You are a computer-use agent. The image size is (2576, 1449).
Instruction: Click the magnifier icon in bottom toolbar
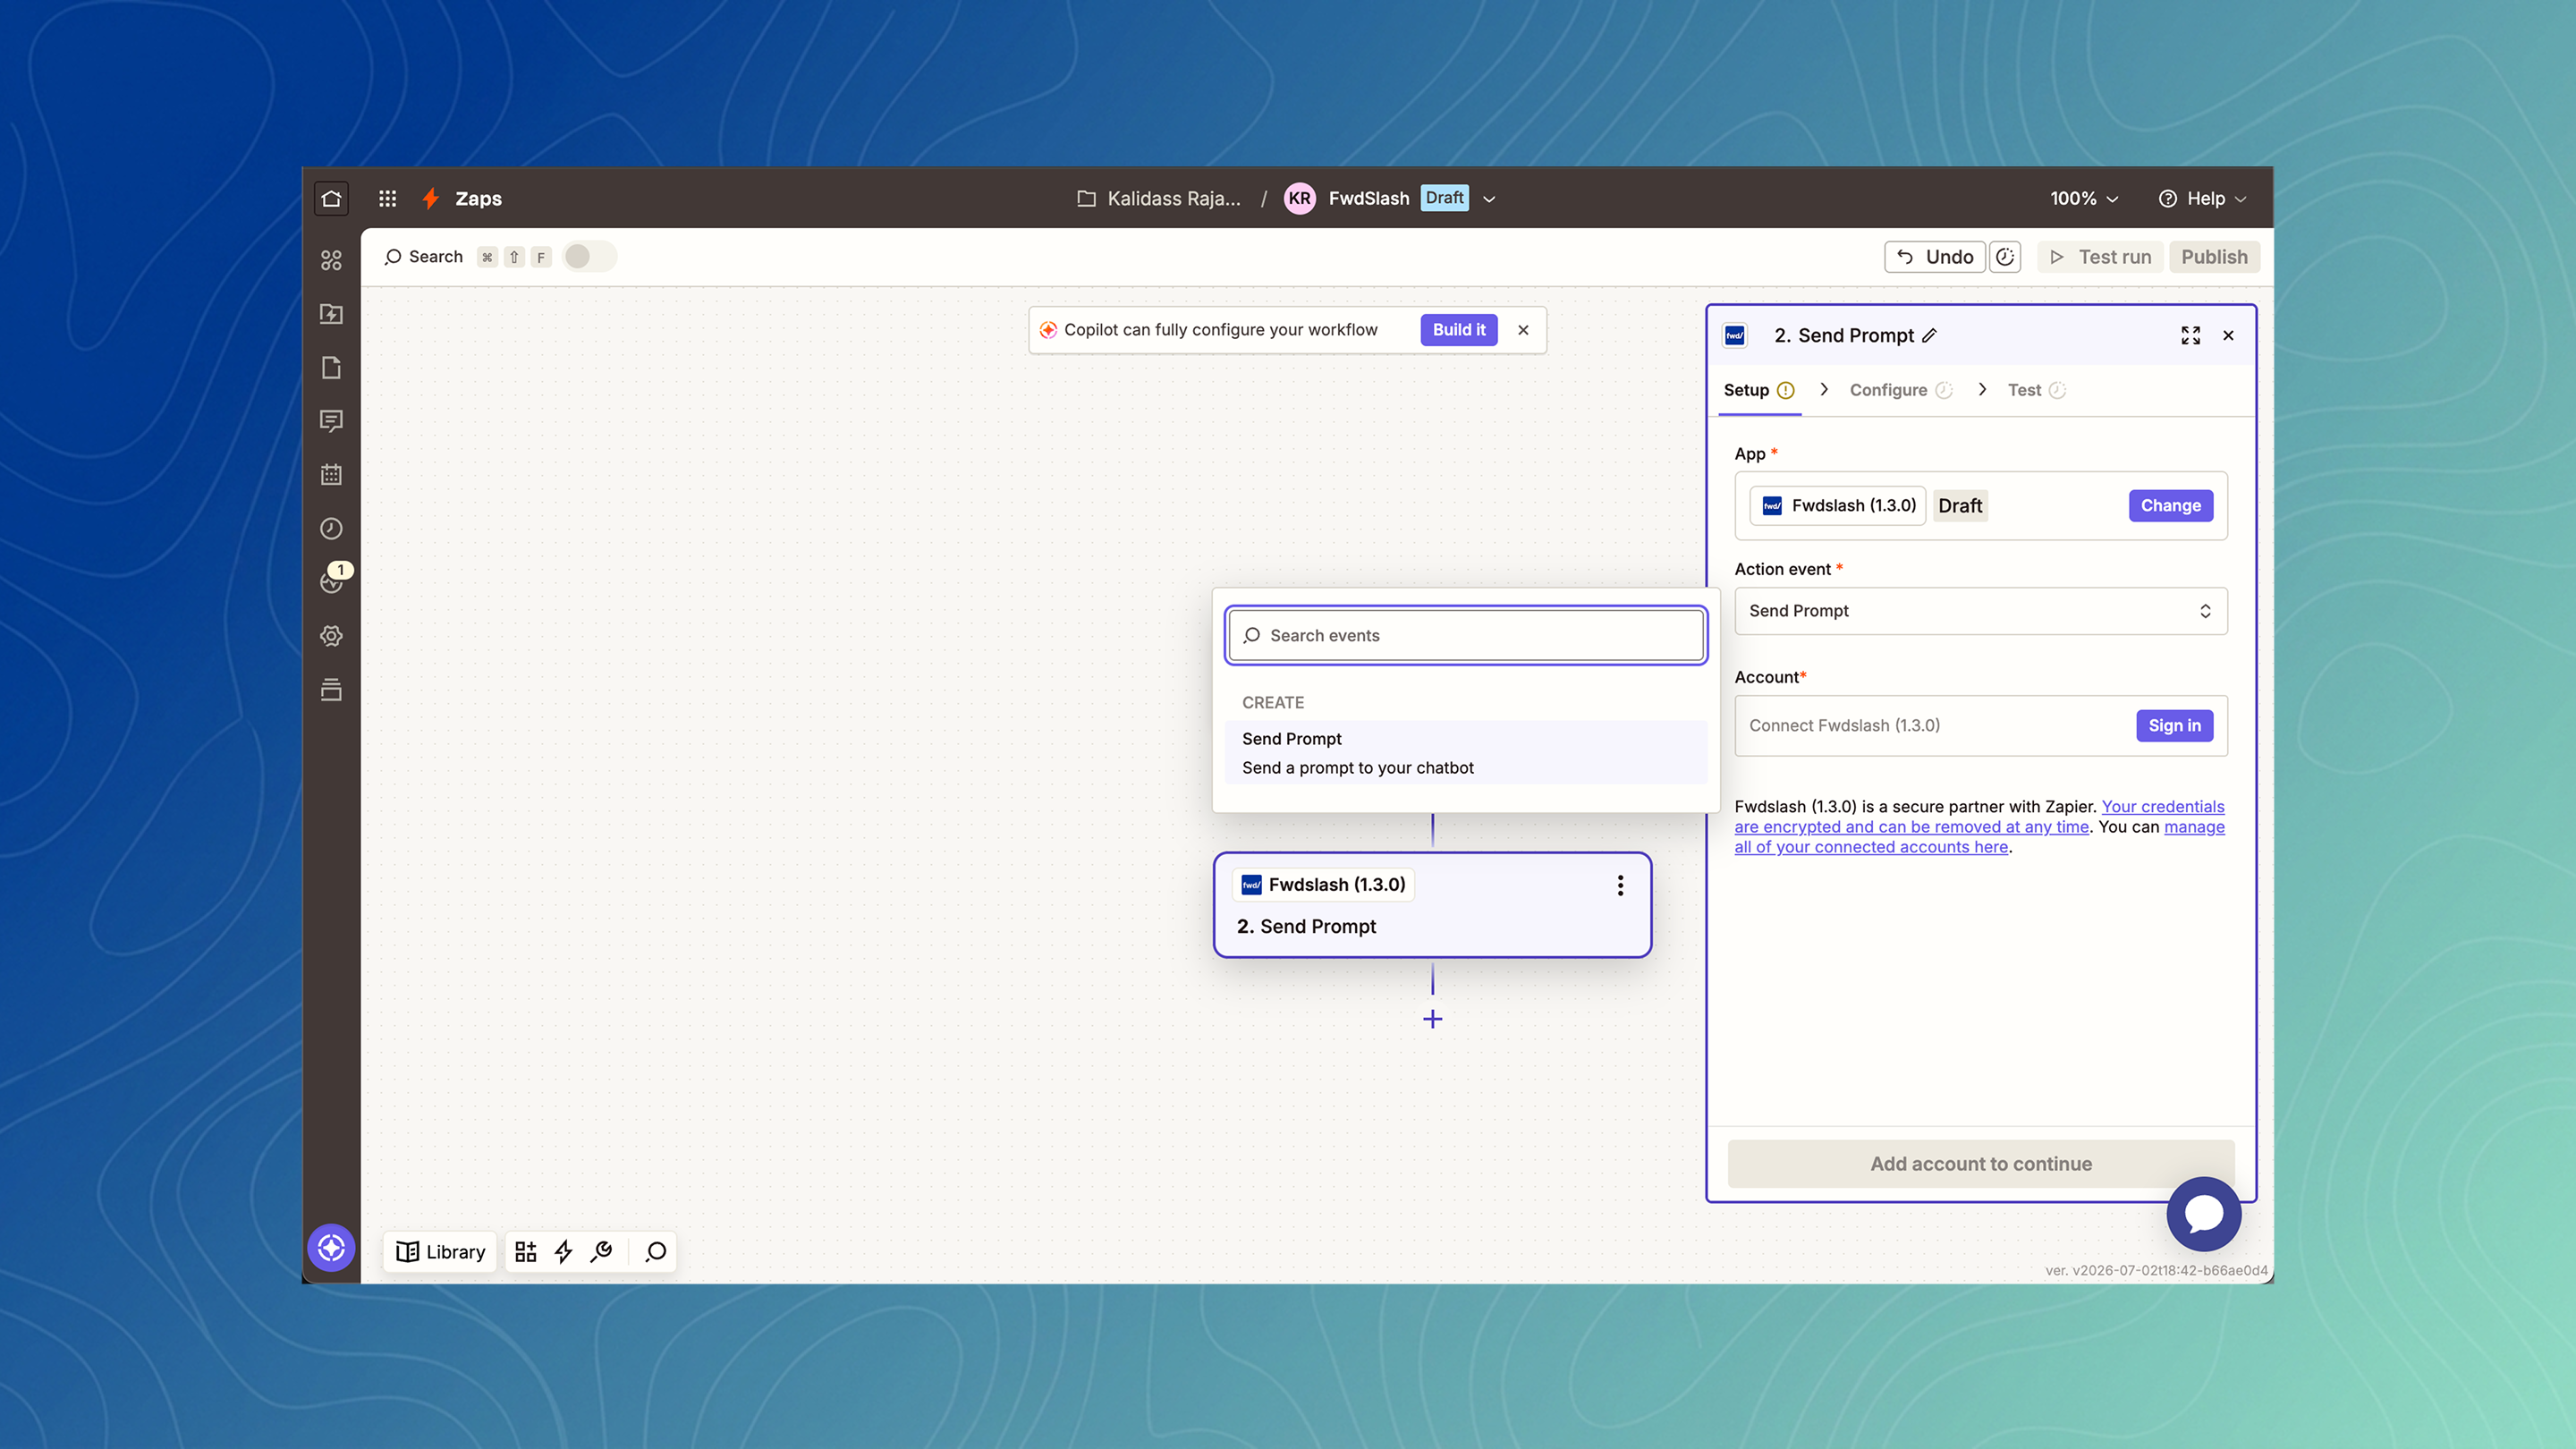(656, 1252)
